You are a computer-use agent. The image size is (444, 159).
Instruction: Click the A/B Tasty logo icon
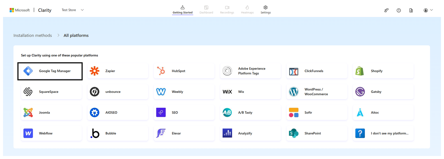point(227,113)
